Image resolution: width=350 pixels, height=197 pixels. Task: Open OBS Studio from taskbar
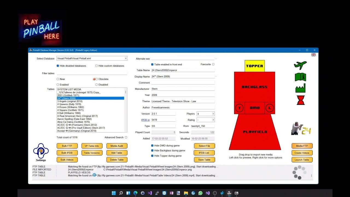click(215, 193)
